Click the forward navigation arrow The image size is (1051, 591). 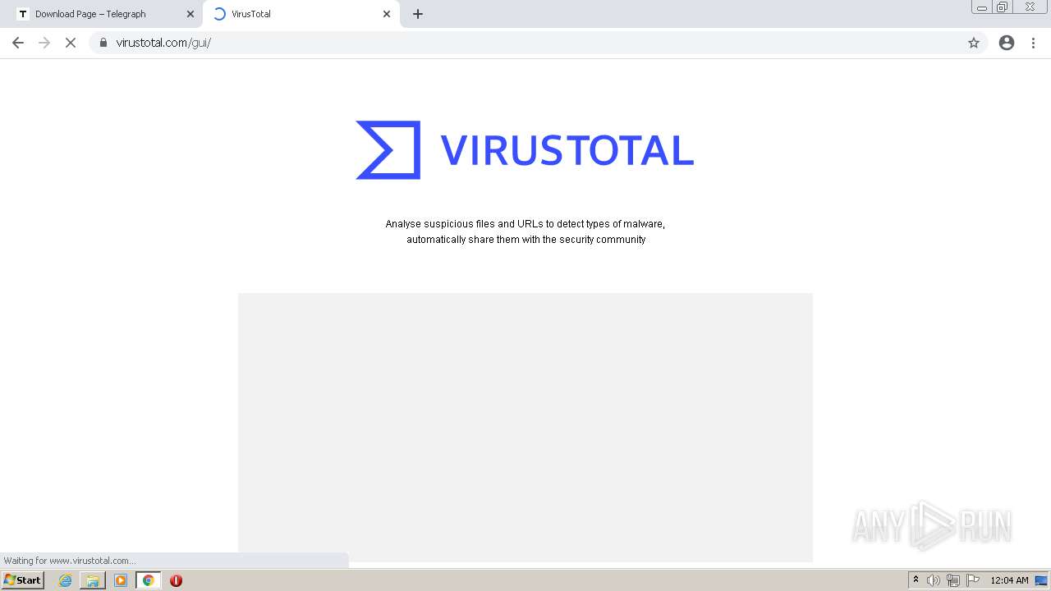[44, 43]
